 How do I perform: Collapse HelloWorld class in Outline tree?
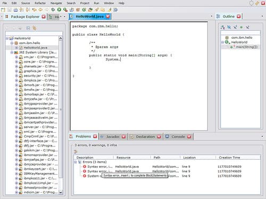[222, 42]
